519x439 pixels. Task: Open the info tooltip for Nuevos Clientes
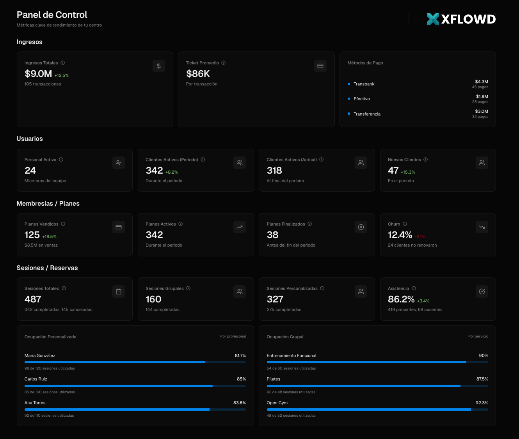[x=425, y=159]
